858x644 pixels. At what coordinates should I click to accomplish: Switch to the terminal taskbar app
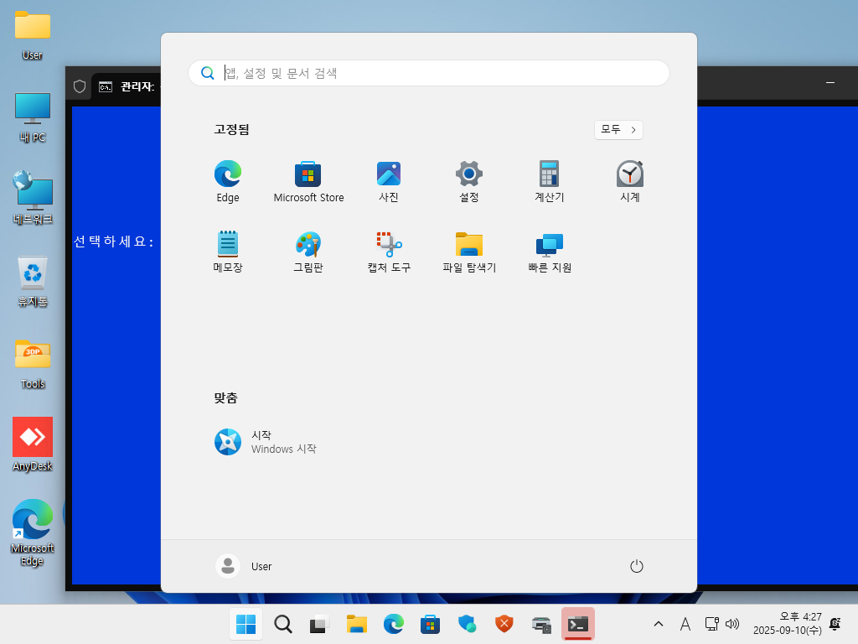(578, 624)
